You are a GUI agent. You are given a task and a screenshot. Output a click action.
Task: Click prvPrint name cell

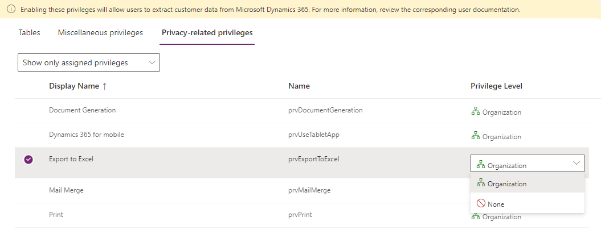coord(300,215)
